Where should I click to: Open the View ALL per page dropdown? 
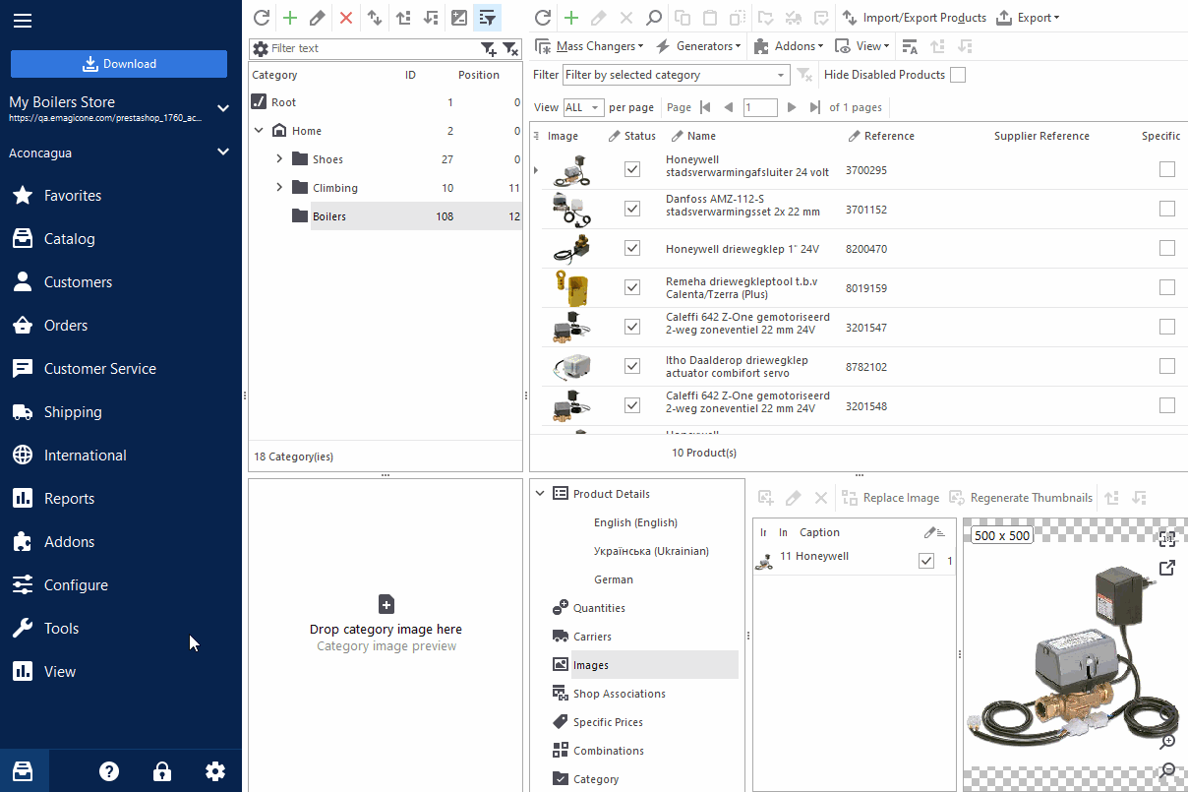point(583,107)
